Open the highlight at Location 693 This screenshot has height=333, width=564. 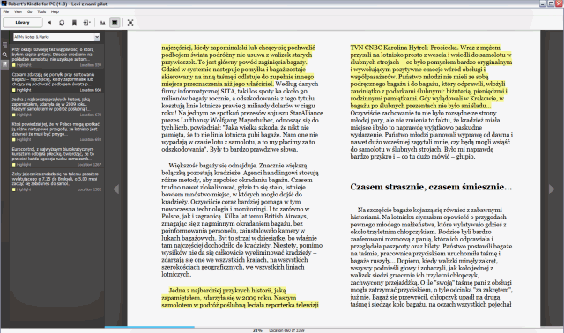click(x=56, y=131)
